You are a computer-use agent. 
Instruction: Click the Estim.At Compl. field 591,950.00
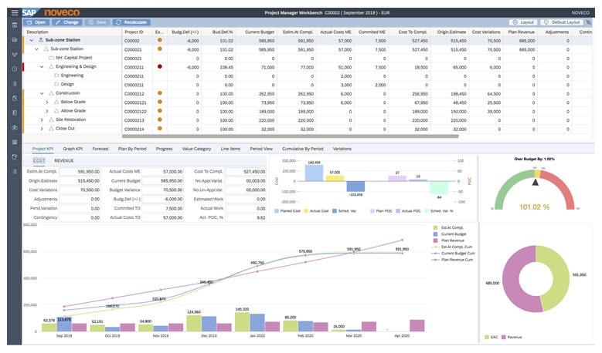click(80, 172)
